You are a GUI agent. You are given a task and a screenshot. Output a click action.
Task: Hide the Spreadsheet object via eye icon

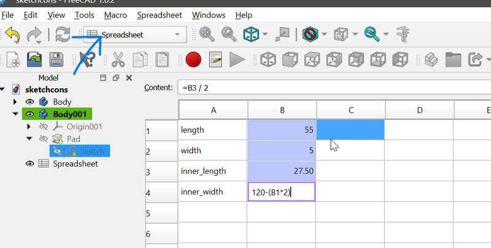click(29, 163)
